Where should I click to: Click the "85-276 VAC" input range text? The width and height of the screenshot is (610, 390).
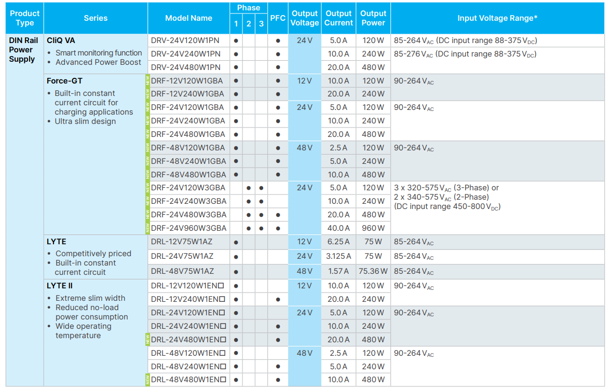[x=413, y=54]
